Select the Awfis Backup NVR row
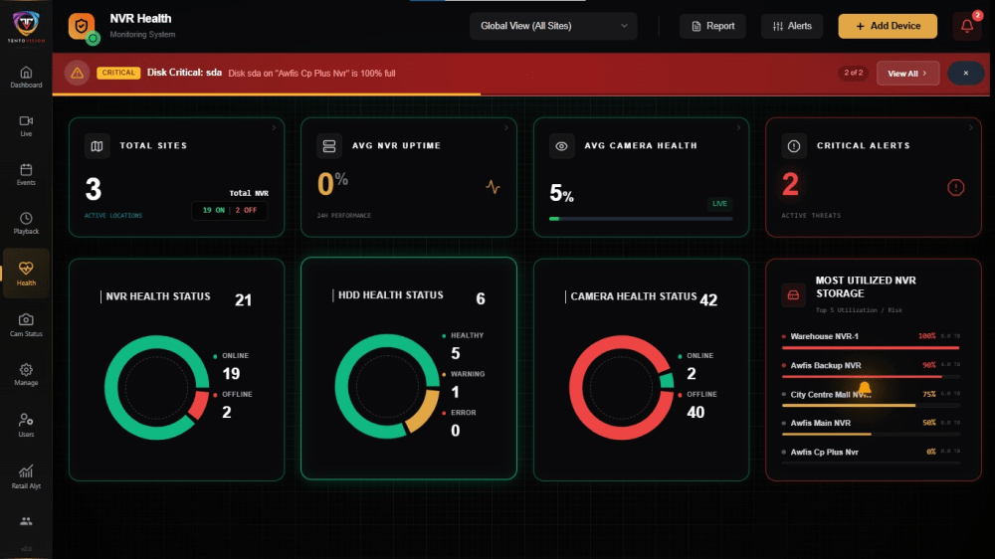The image size is (995, 559). [x=871, y=369]
